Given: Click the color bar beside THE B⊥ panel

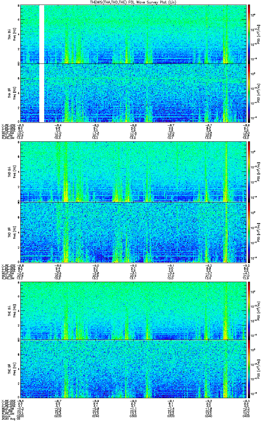Looking at the screenshot, I should [x=249, y=310].
